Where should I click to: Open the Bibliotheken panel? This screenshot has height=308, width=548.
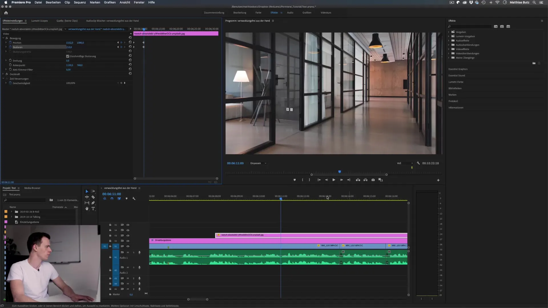tap(455, 88)
